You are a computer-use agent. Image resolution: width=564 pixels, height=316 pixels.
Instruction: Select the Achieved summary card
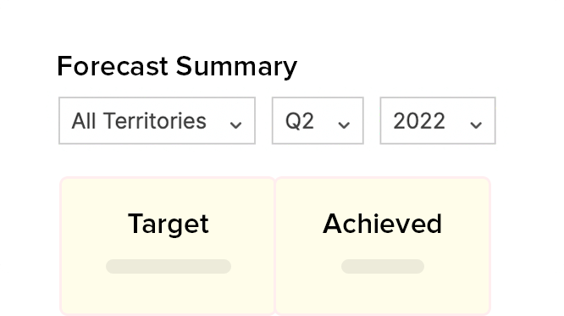point(383,247)
